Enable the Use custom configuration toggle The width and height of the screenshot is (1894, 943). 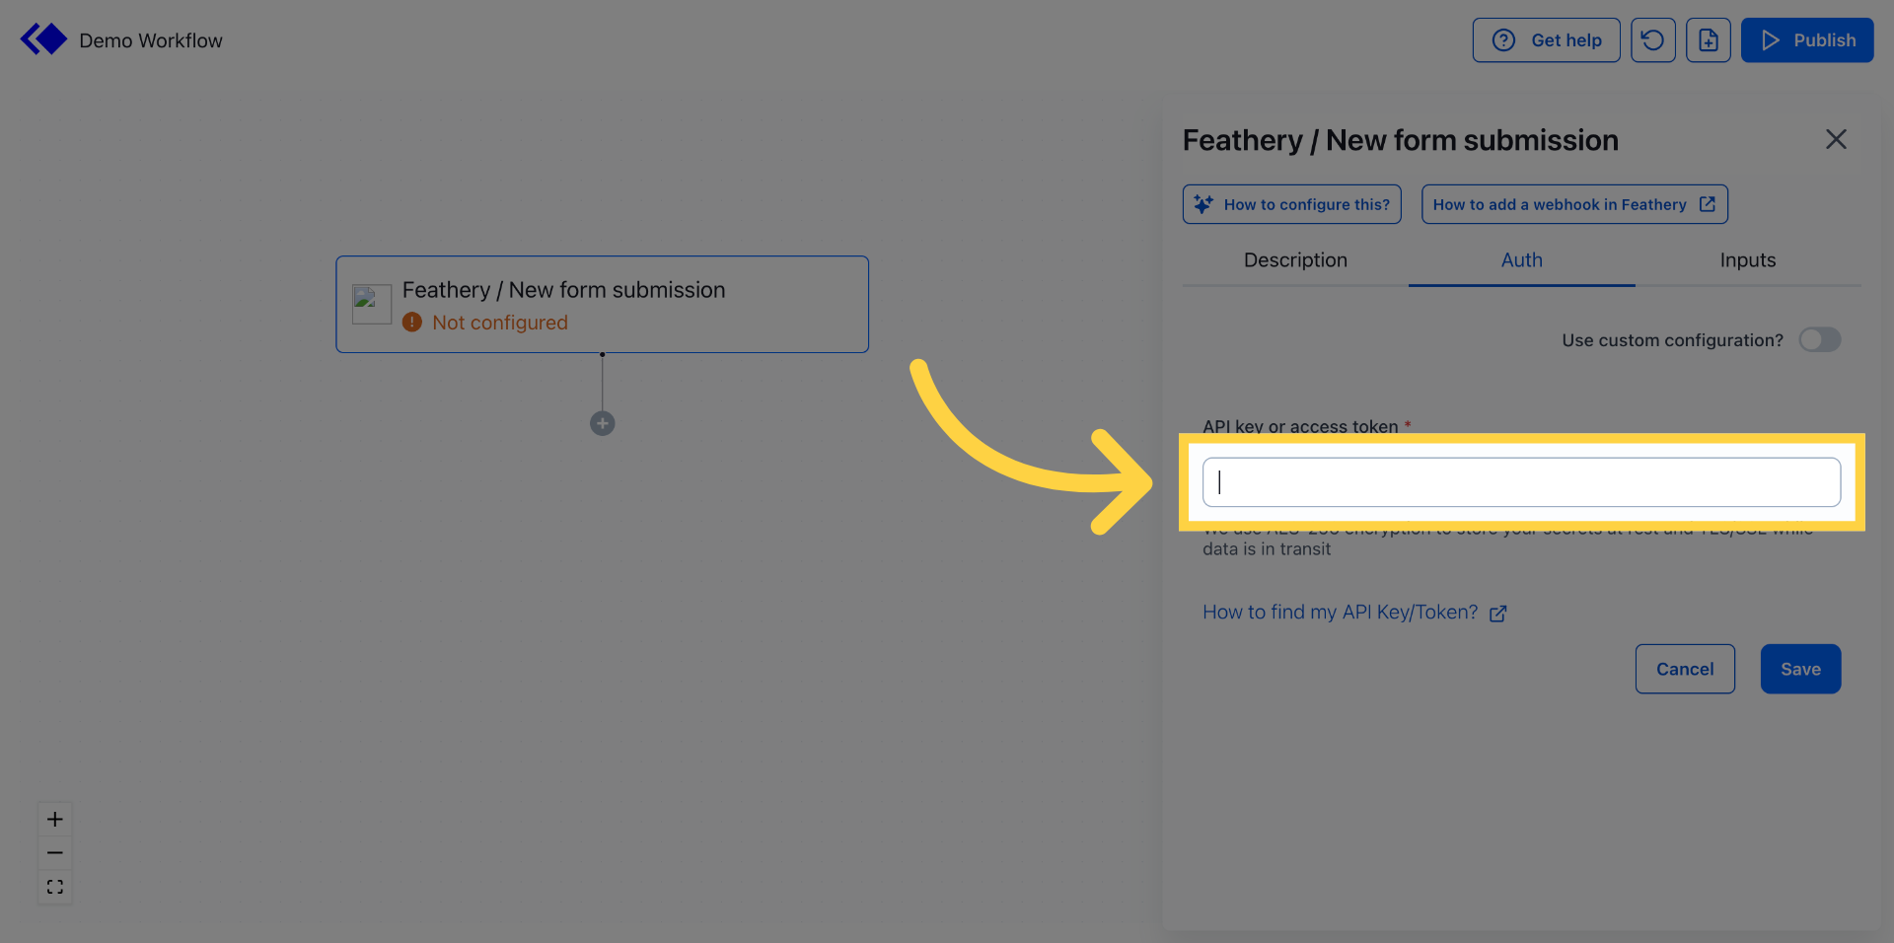click(x=1819, y=339)
